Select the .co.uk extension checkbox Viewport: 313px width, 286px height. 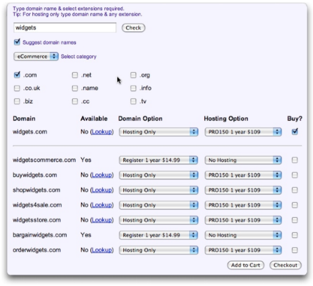pyautogui.click(x=17, y=88)
